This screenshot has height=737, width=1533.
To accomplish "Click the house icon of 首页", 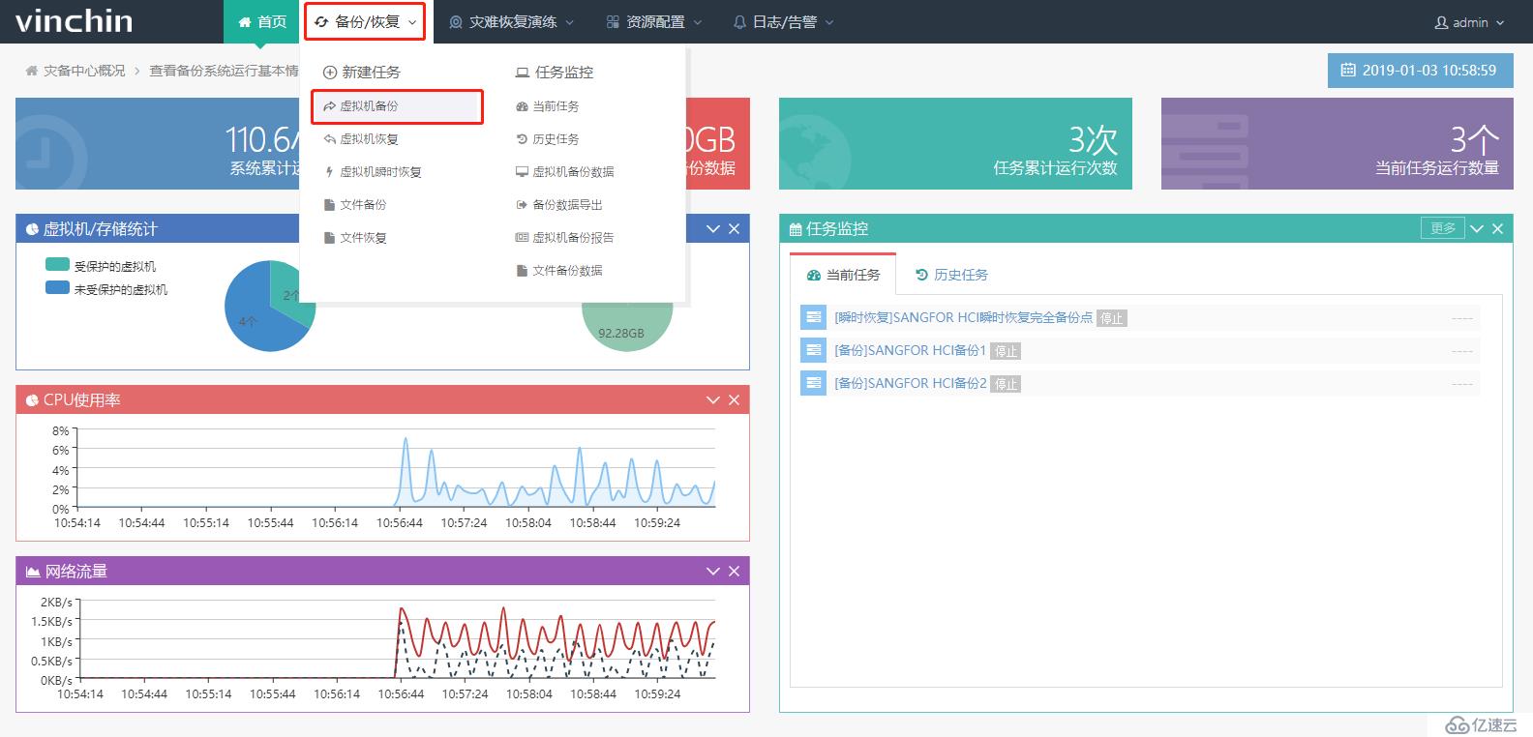I will [245, 21].
